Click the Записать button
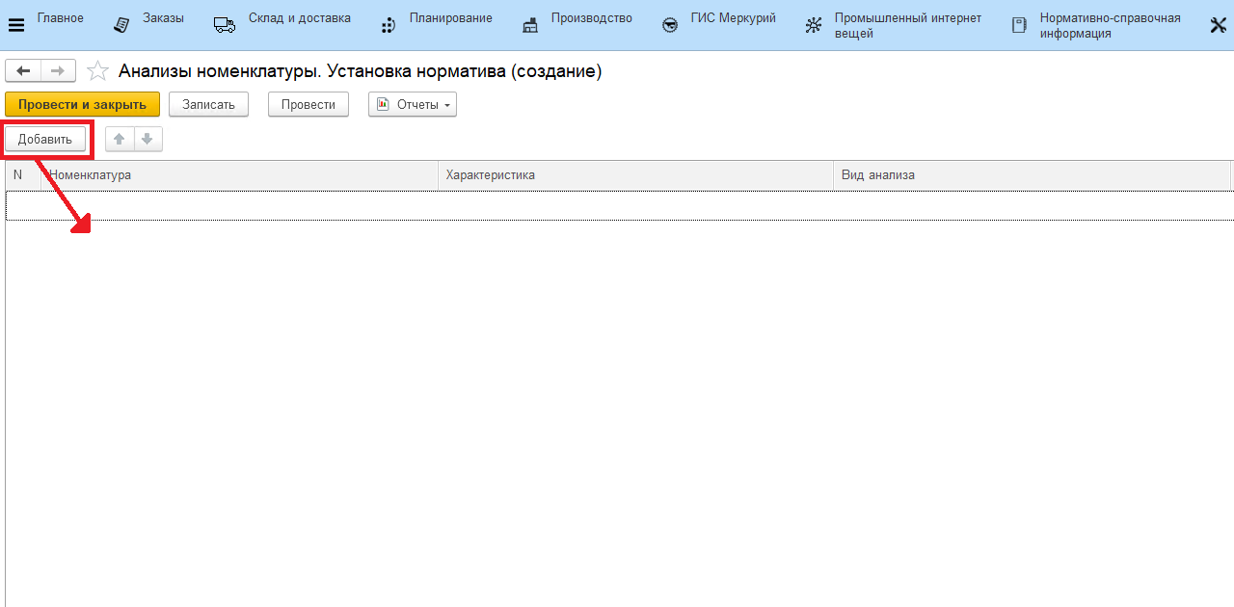The width and height of the screenshot is (1234, 607). point(208,104)
